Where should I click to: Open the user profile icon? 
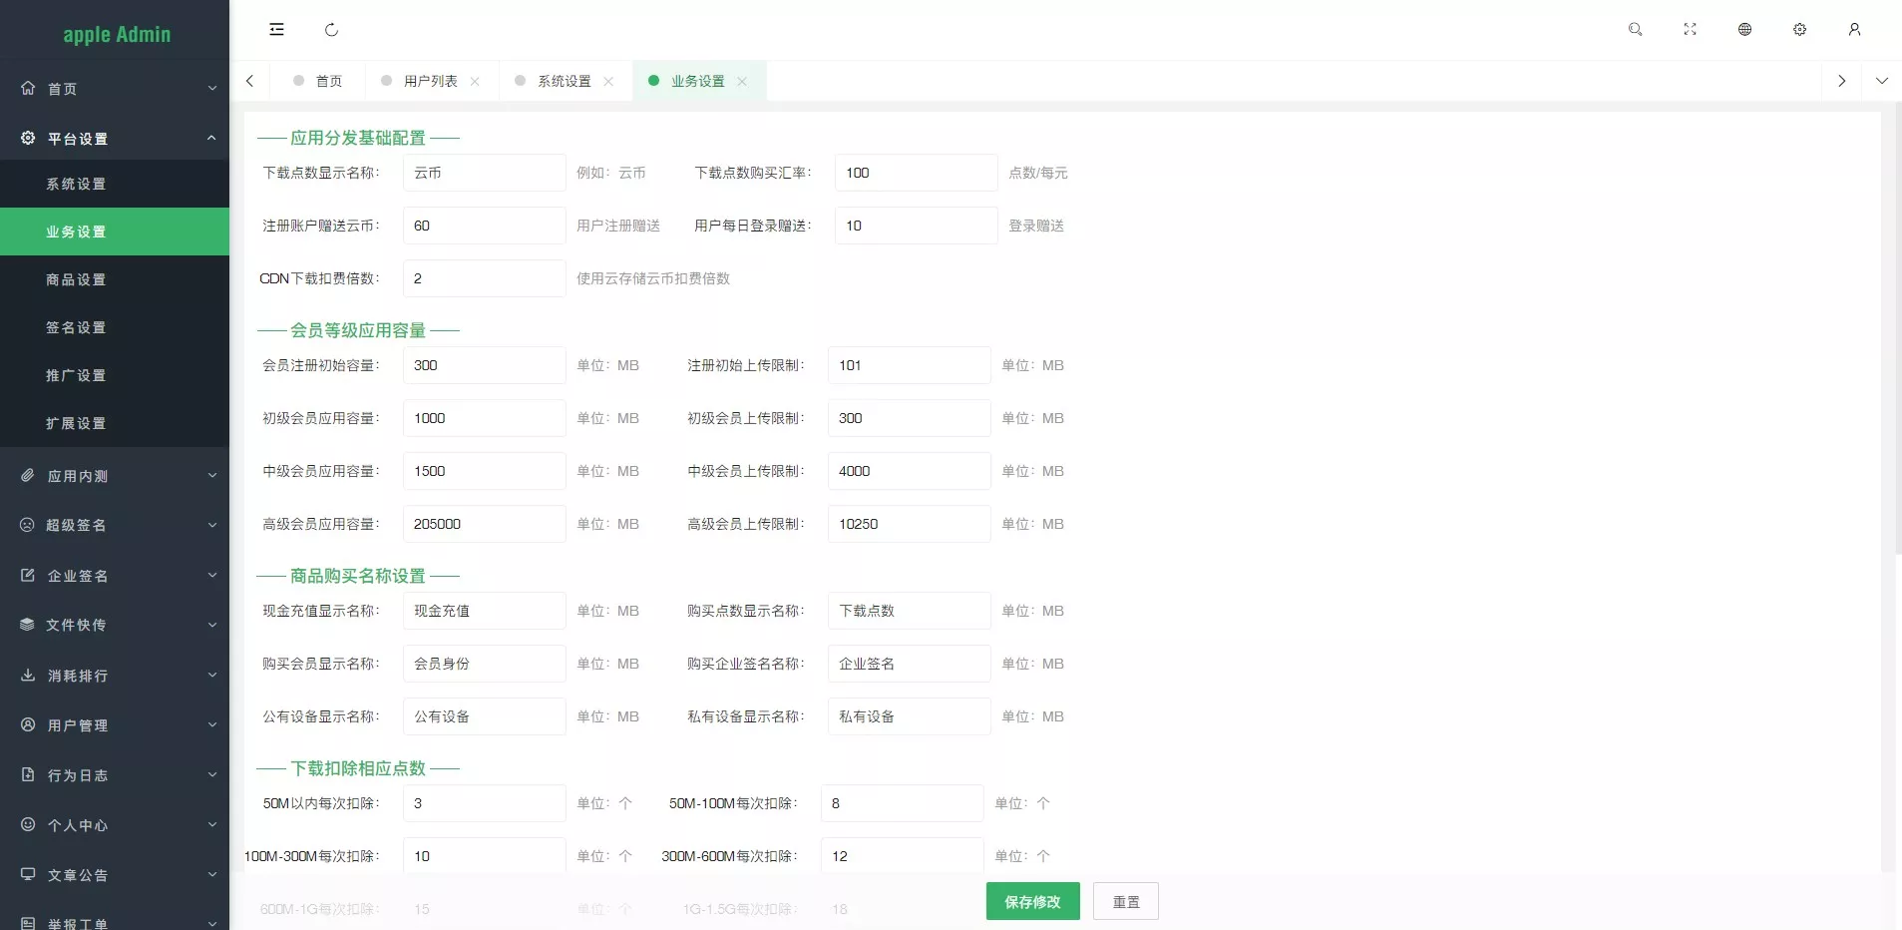[1854, 30]
